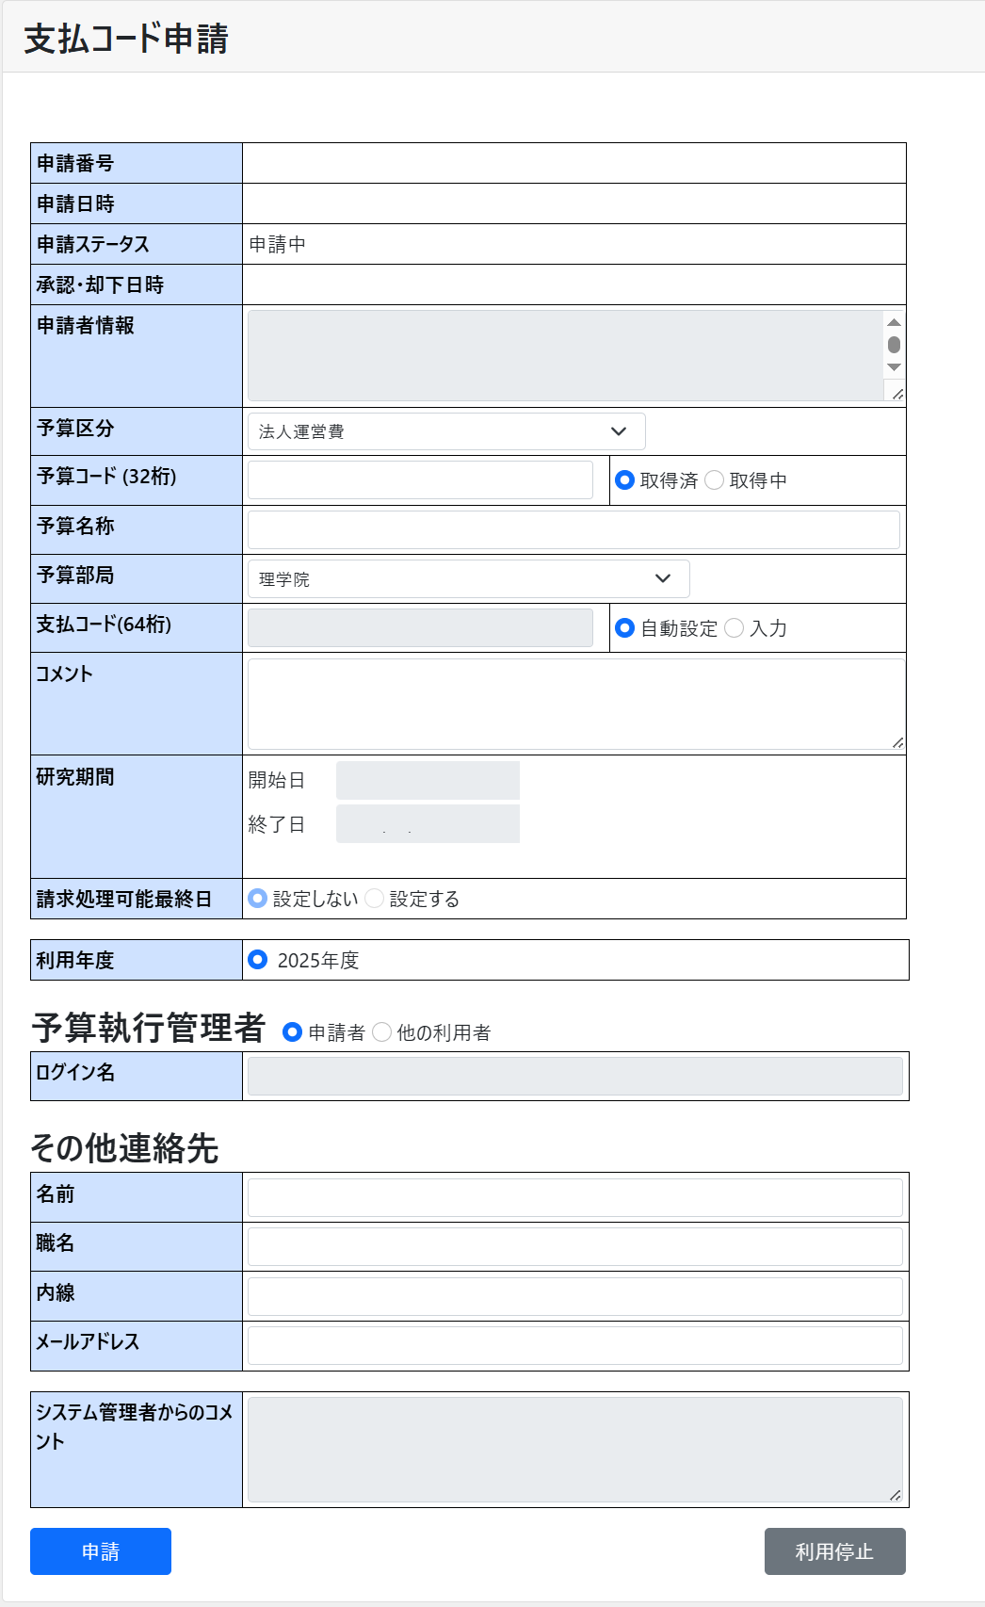This screenshot has height=1607, width=985.
Task: Click the 名前 contact field
Action: click(574, 1198)
